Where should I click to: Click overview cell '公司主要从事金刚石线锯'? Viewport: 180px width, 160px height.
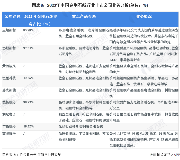click(x=144, y=69)
